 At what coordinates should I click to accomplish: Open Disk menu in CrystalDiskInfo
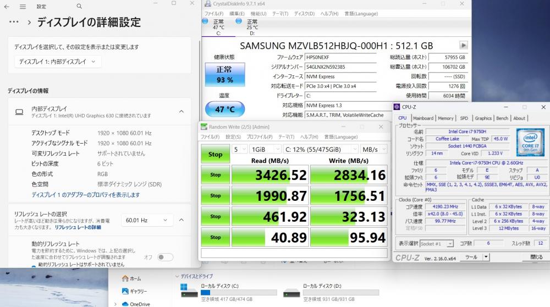coord(304,14)
